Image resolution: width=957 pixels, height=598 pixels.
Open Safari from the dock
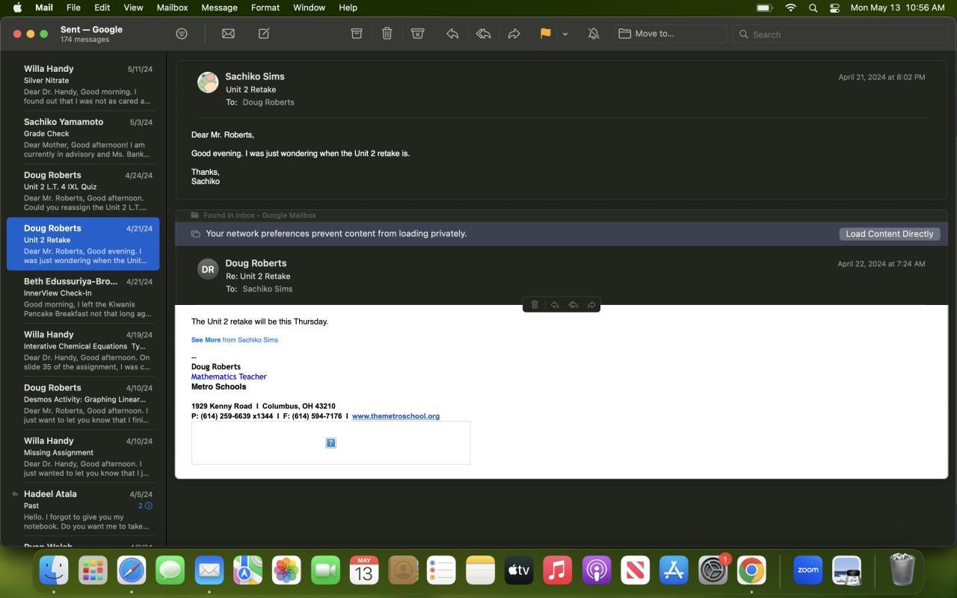(132, 570)
